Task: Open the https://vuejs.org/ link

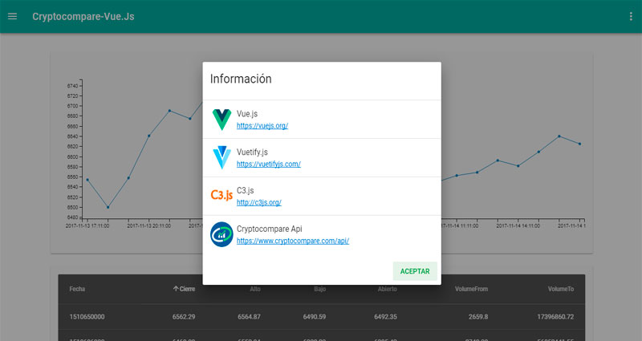Action: pyautogui.click(x=262, y=126)
